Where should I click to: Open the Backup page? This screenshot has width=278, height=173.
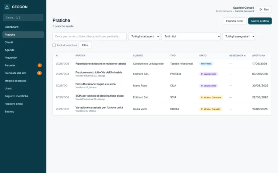pyautogui.click(x=23, y=111)
